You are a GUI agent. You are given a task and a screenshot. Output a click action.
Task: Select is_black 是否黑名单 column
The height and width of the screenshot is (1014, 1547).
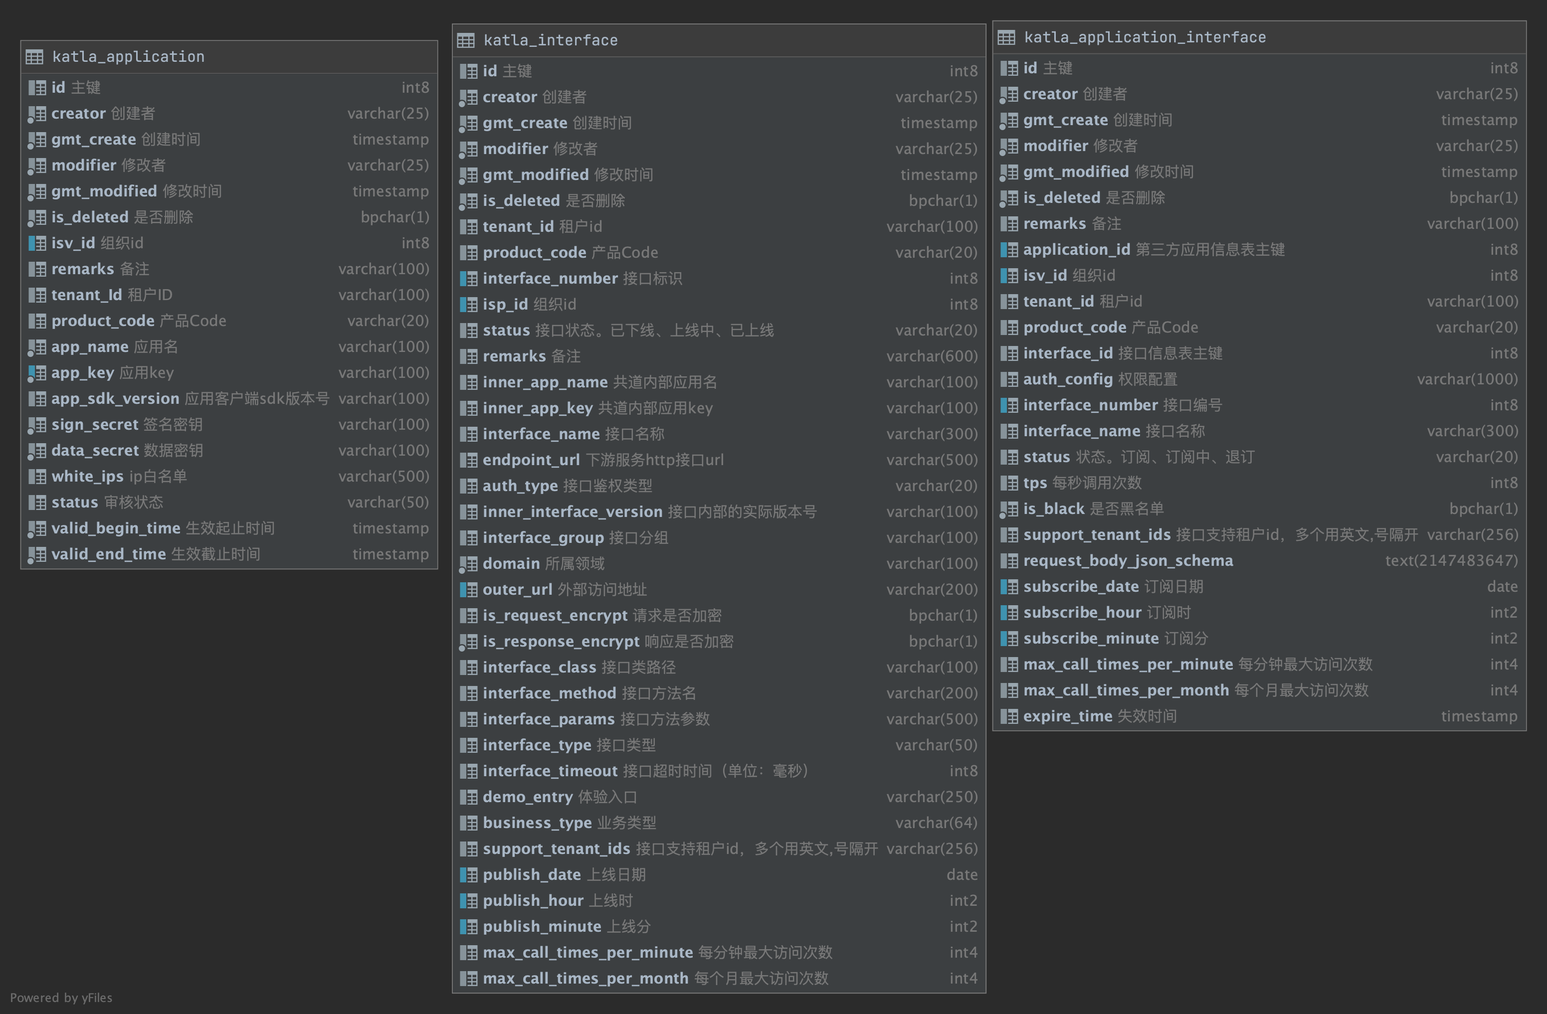(1260, 509)
